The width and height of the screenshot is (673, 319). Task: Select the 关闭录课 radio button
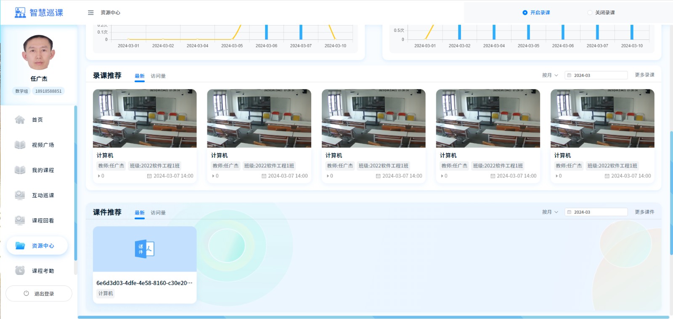tap(590, 13)
